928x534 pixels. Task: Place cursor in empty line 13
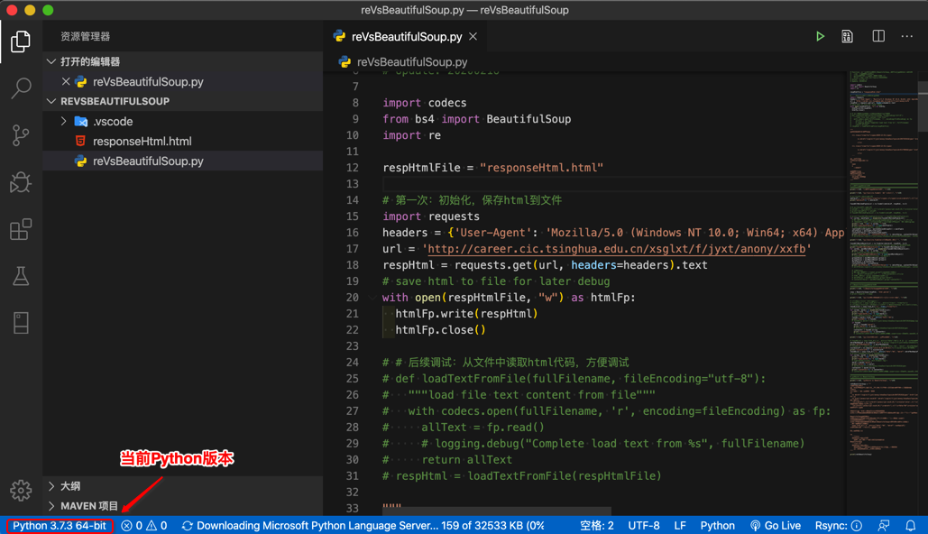(x=612, y=184)
